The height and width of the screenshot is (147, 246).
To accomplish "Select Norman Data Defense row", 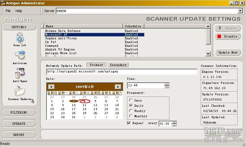I will (94, 31).
